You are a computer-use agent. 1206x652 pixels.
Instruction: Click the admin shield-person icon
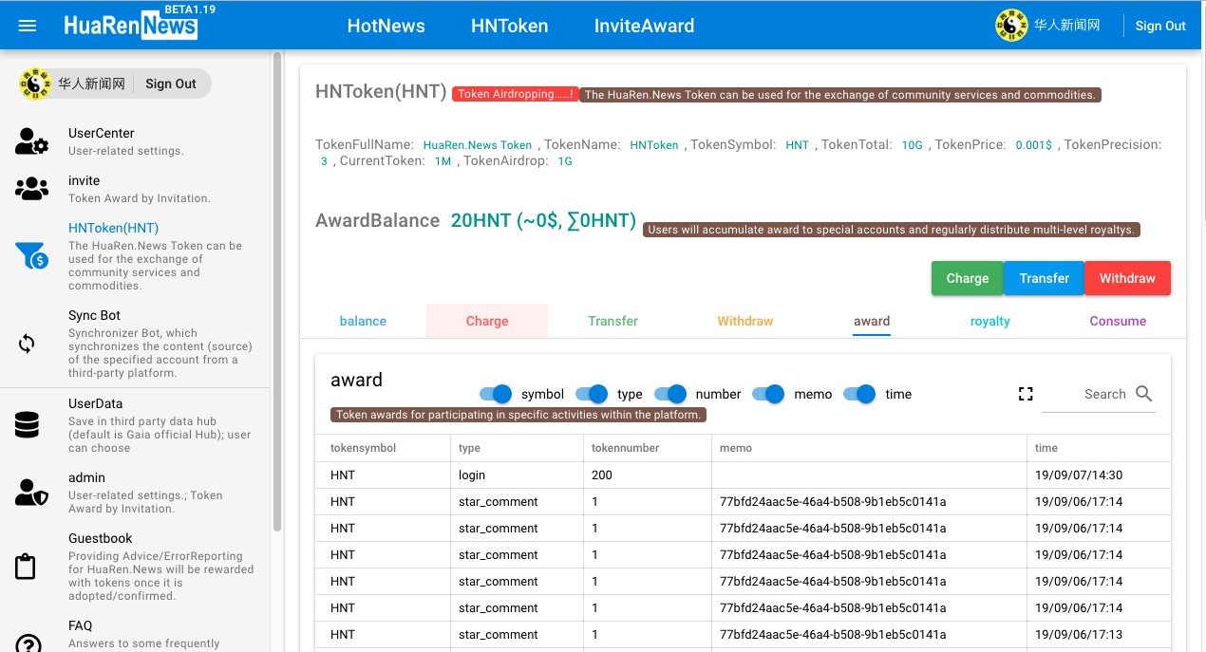coord(31,493)
